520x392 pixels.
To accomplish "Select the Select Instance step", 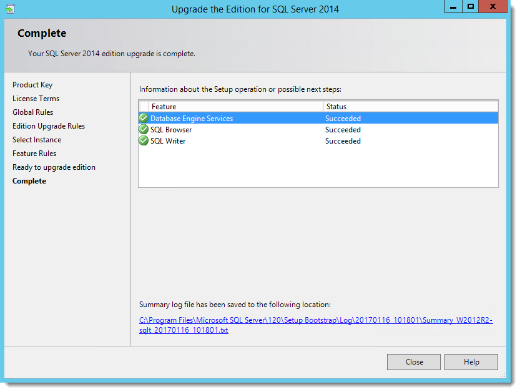I will (37, 140).
